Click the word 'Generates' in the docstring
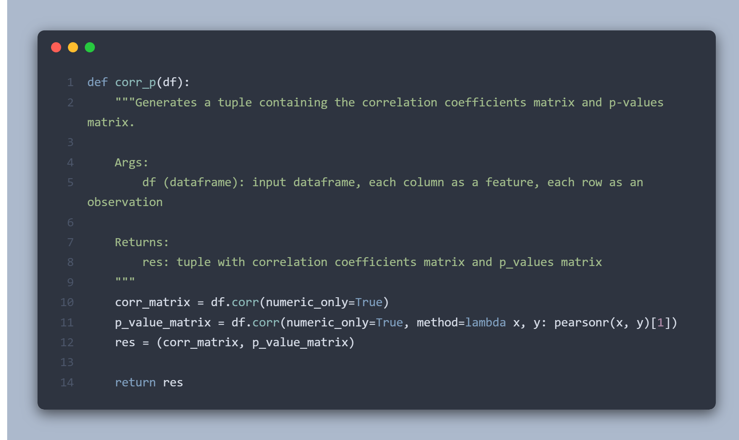 pos(166,103)
